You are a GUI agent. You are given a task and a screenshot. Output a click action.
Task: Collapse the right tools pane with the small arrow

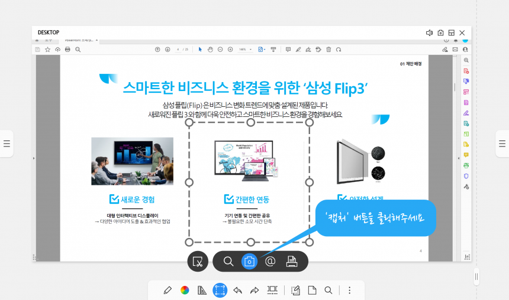[458, 158]
